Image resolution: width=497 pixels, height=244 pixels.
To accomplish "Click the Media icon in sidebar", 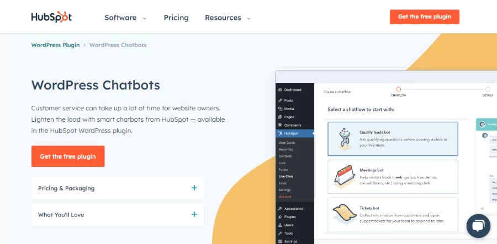I will tap(281, 109).
